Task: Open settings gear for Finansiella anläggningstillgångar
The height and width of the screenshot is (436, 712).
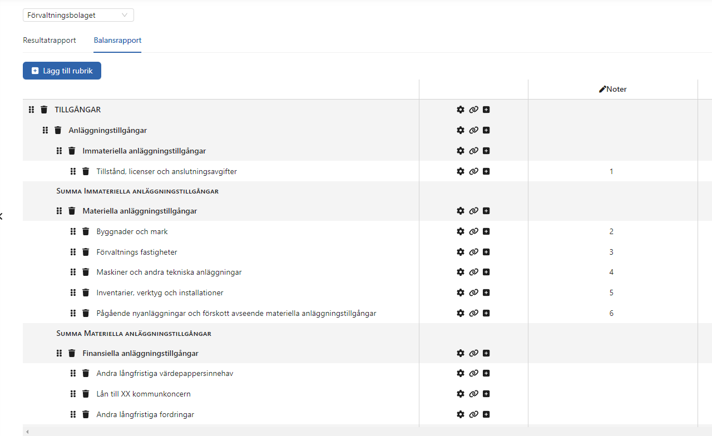Action: pos(461,353)
